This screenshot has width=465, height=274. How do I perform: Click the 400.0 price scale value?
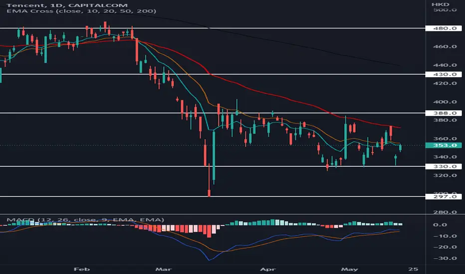pos(445,102)
